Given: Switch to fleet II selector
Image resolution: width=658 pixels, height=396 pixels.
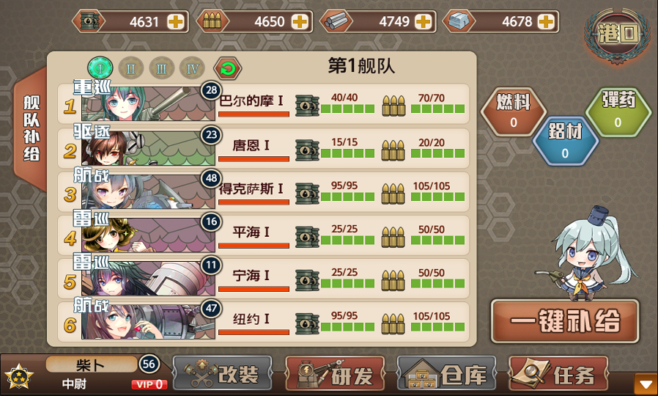Looking at the screenshot, I should tap(131, 68).
